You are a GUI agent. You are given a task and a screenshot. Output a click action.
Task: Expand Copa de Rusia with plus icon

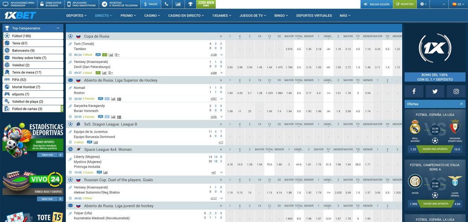coord(221,36)
